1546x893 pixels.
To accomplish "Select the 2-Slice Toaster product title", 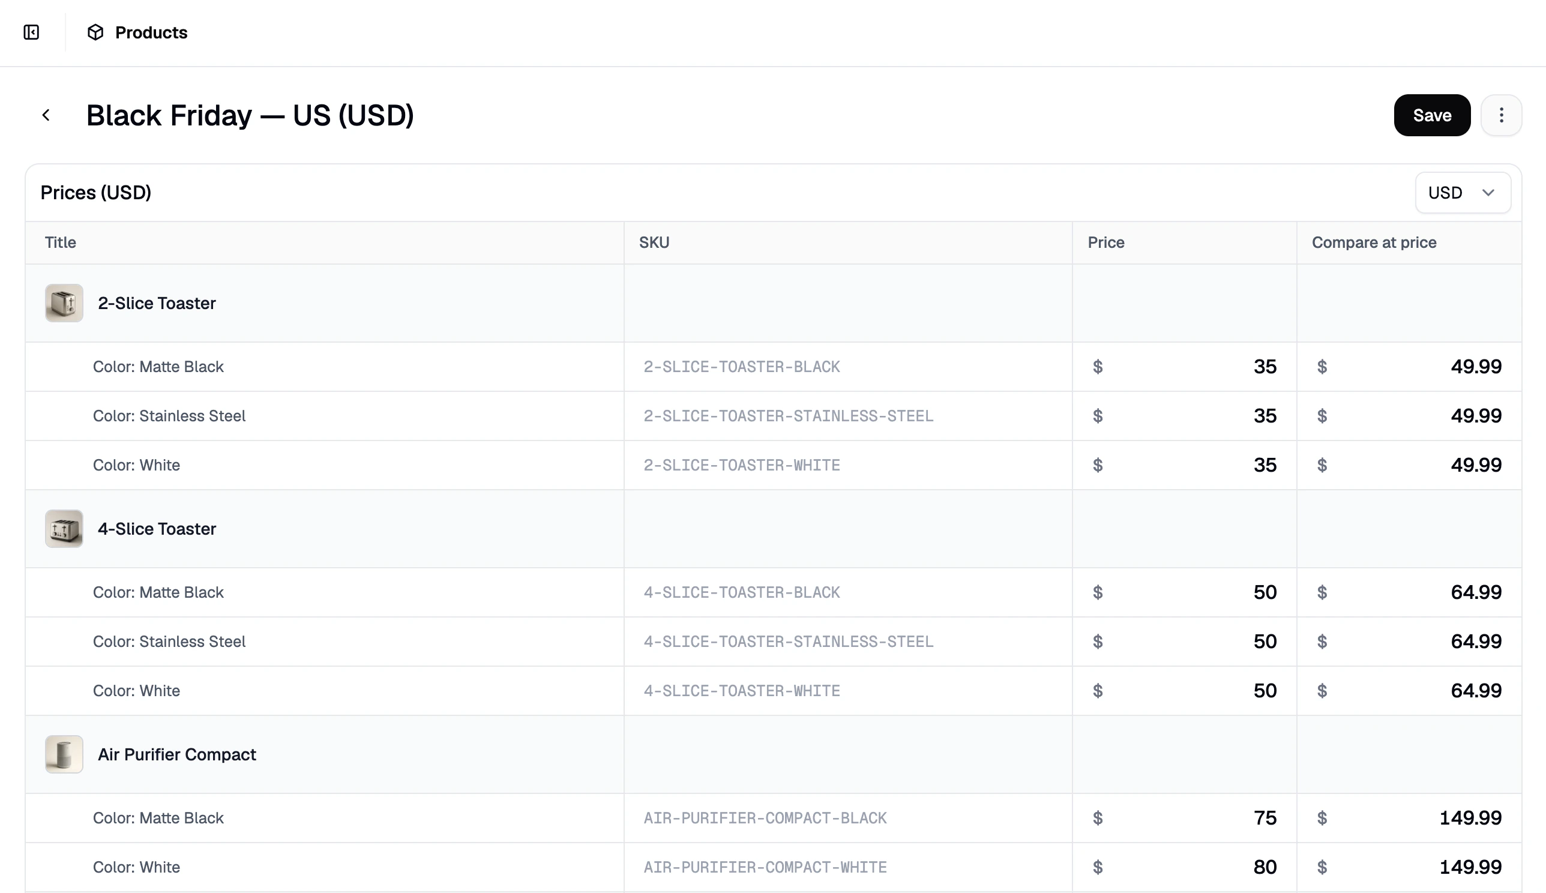I will coord(157,303).
